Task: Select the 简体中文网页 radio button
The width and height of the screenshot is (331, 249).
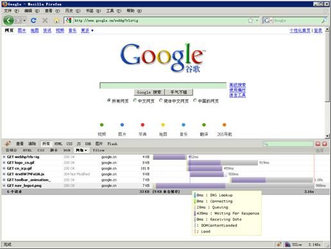Action: click(160, 100)
